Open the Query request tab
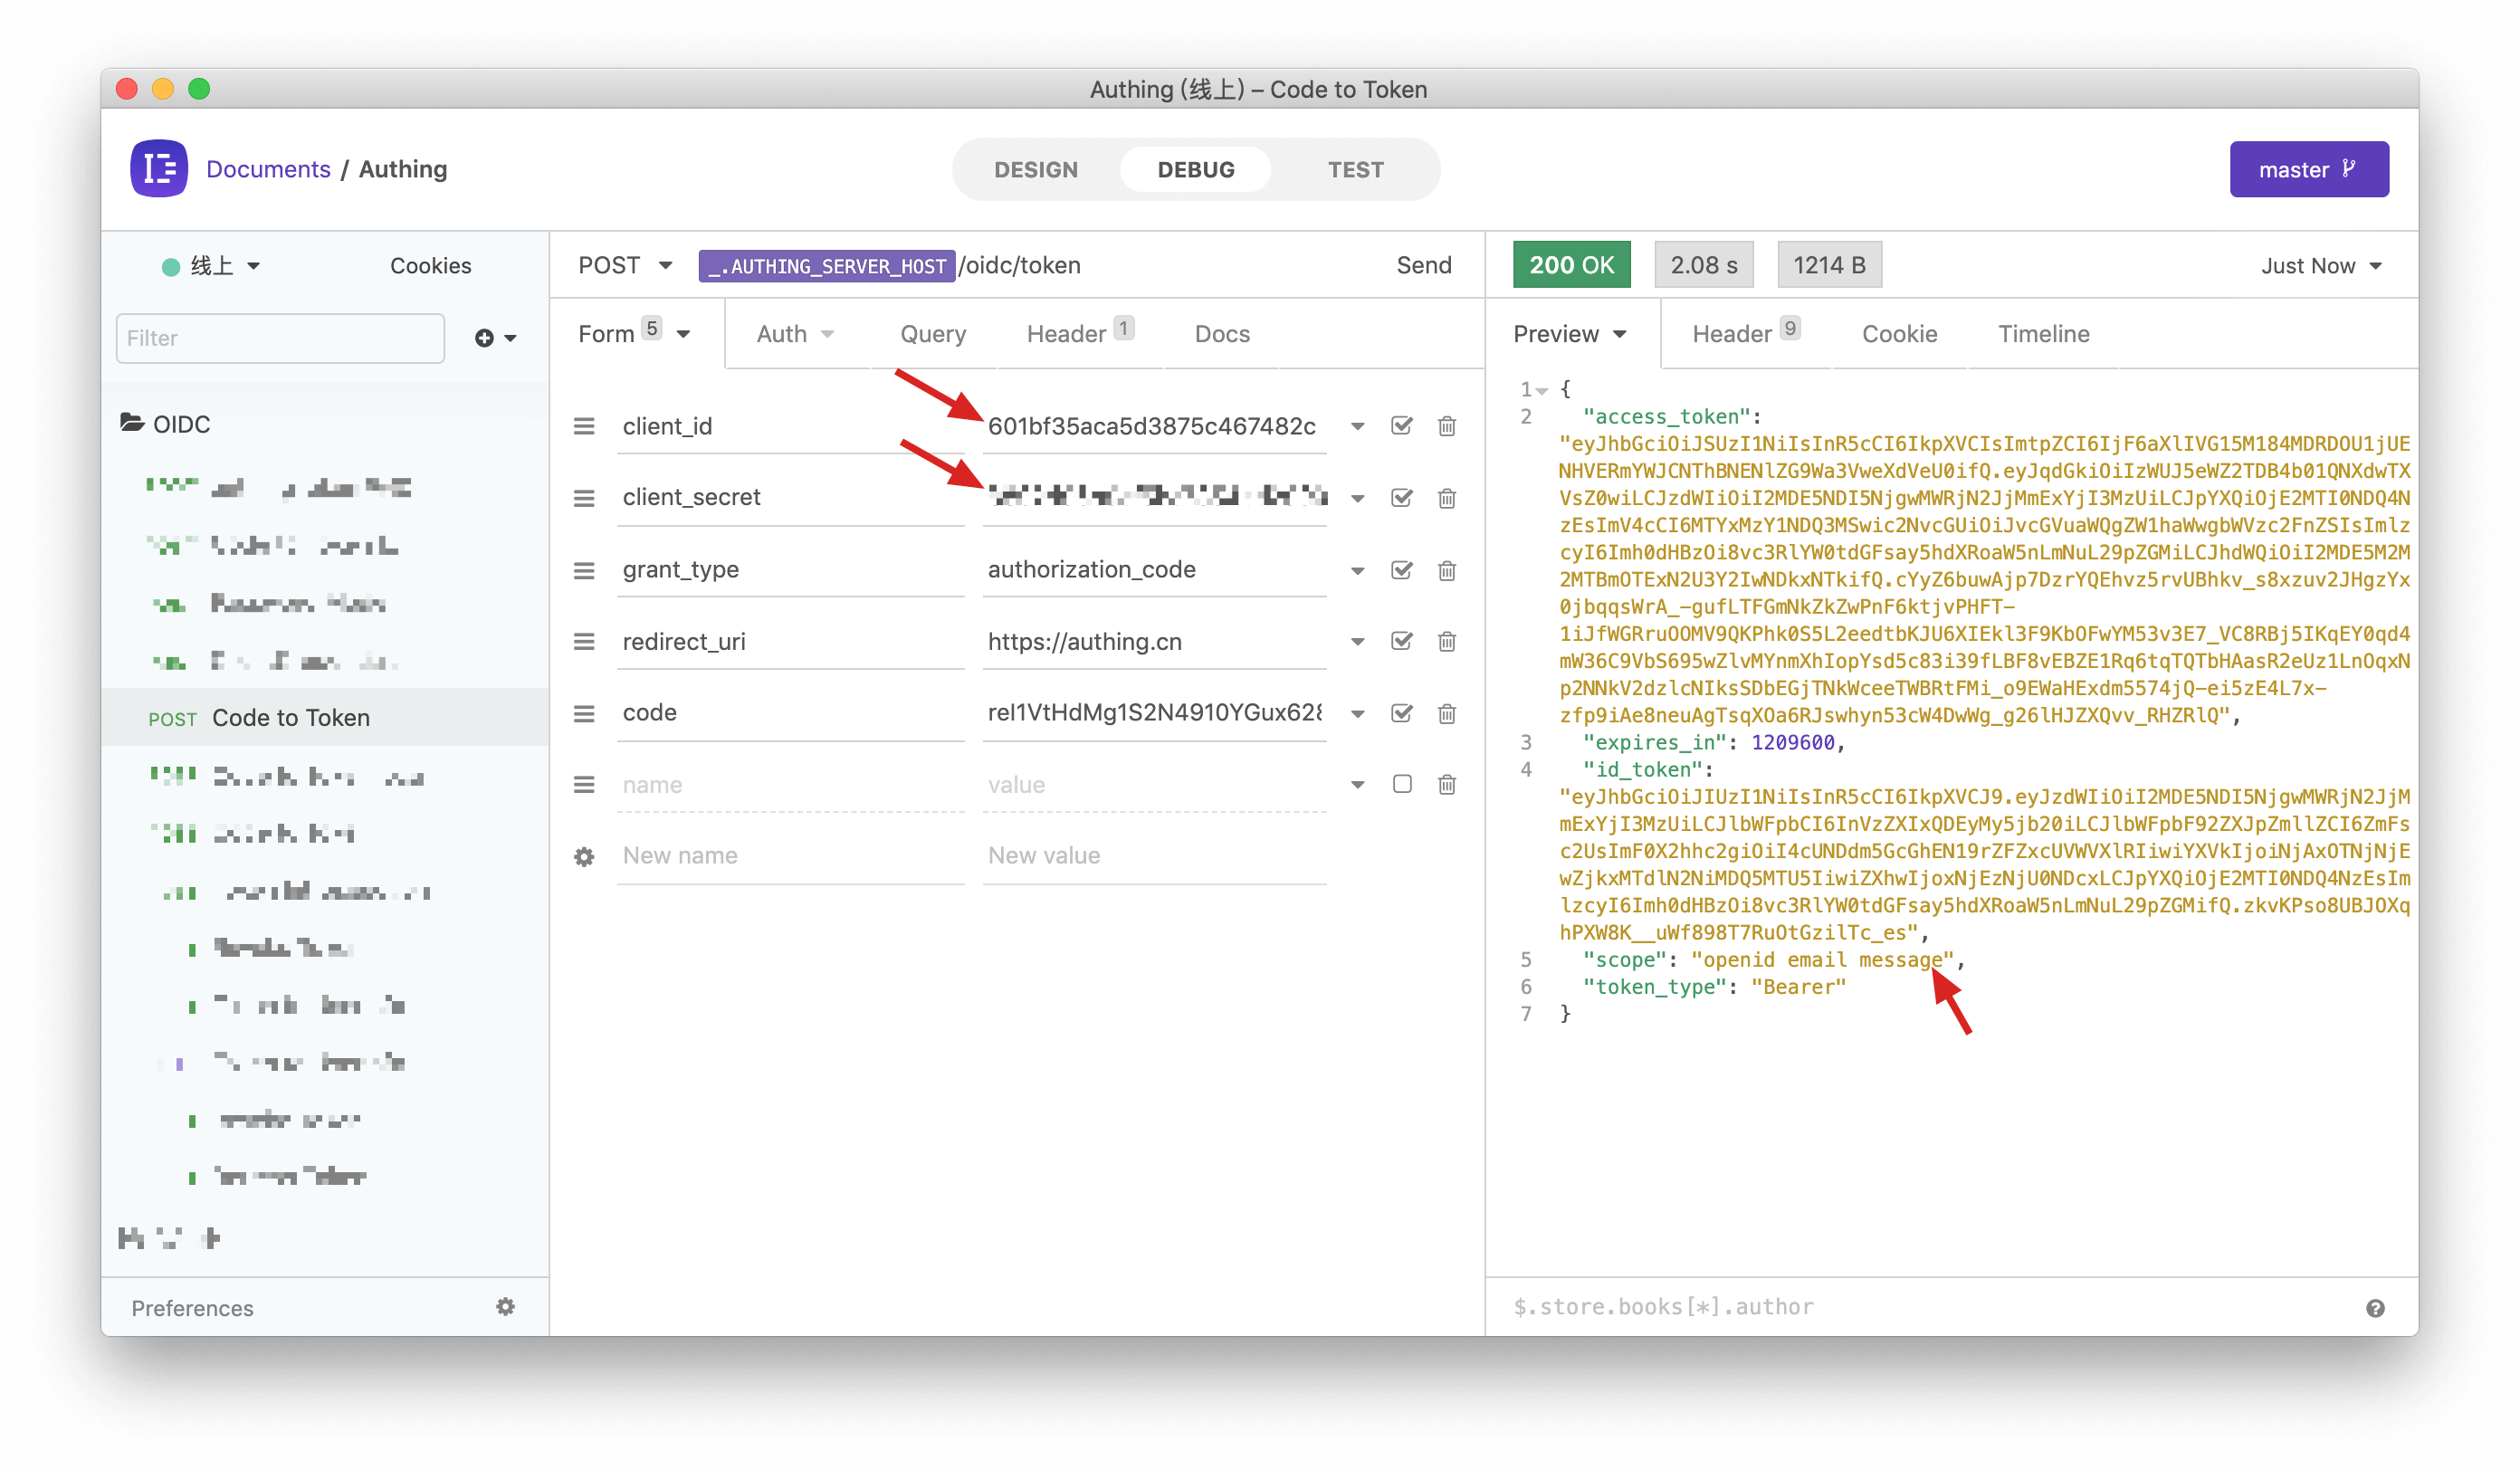This screenshot has width=2520, height=1470. tap(932, 334)
